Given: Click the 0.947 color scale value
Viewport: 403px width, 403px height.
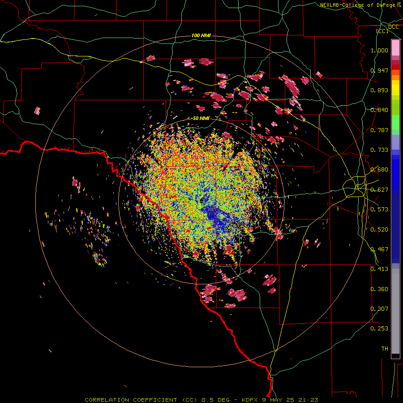Looking at the screenshot, I should pos(379,70).
